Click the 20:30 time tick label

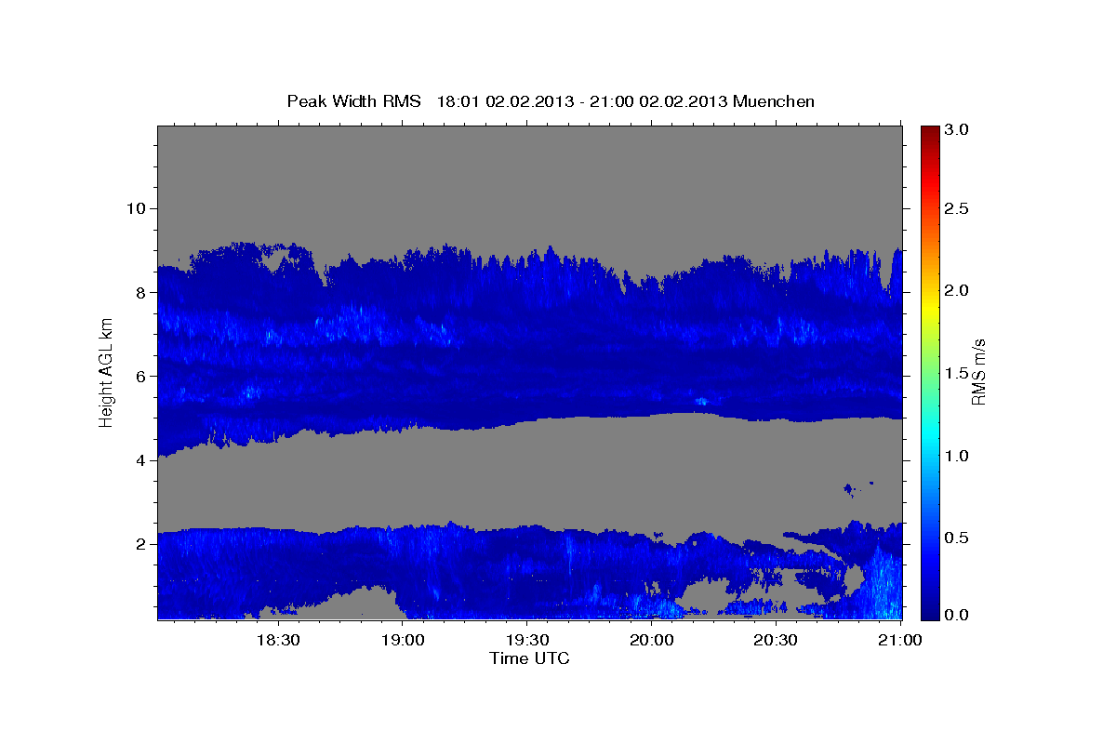pos(776,640)
